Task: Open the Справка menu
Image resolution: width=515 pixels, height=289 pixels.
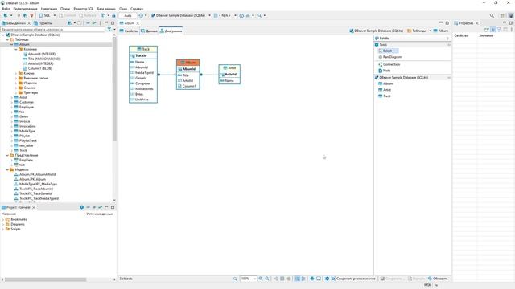Action: click(x=137, y=9)
